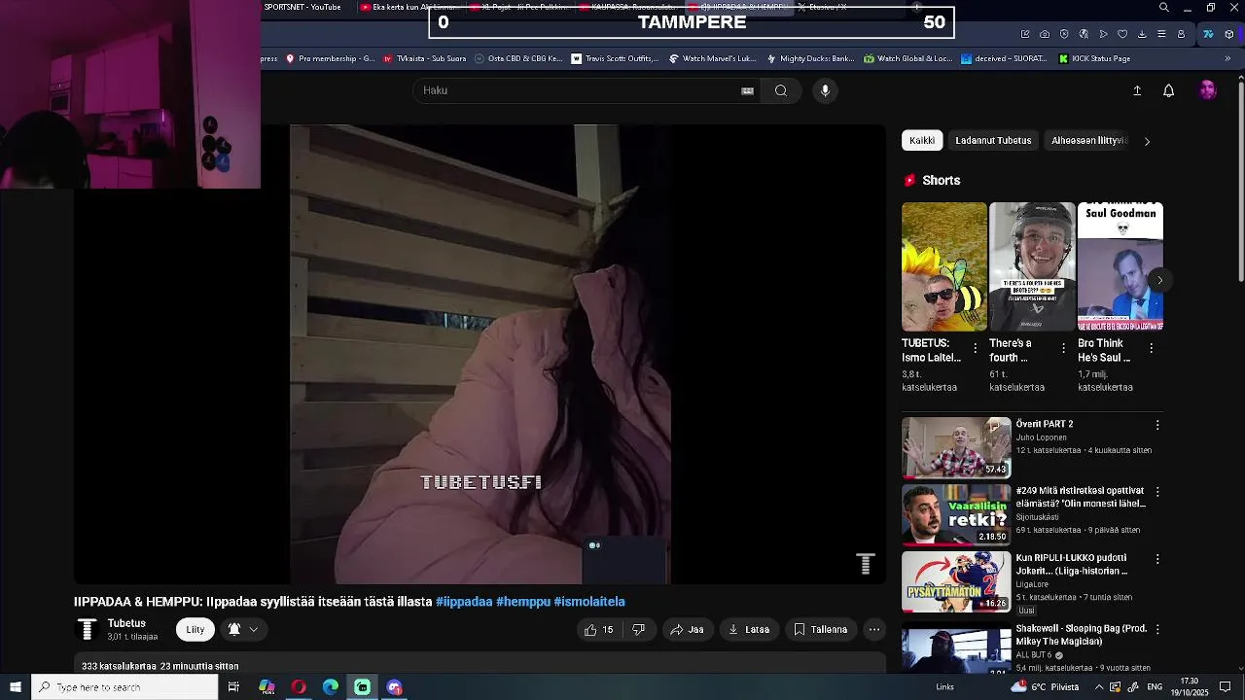Image resolution: width=1245 pixels, height=700 pixels.
Task: Open browser tab search magnifier
Action: coord(1164,8)
